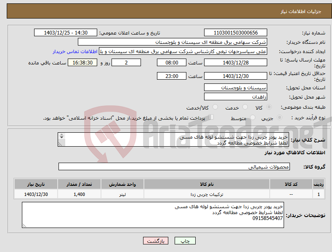The image size is (332, 252).
Task: Click the ردیف column header
Action: [x=319, y=184]
